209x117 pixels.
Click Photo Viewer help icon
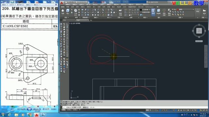pyautogui.click(x=56, y=5)
